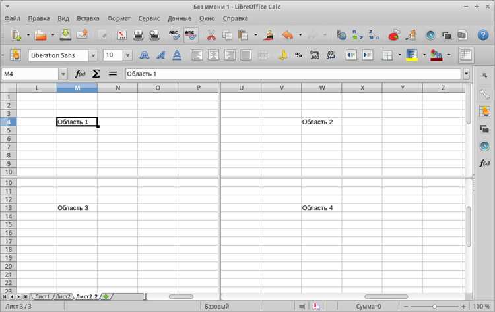
Task: Open the Navigator from the standard toolbar
Action: [x=430, y=35]
